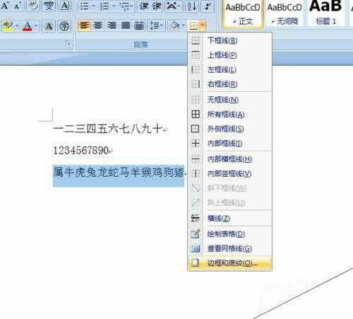Open the highlight color dropdown arrow
353x319 pixels.
coord(17,25)
